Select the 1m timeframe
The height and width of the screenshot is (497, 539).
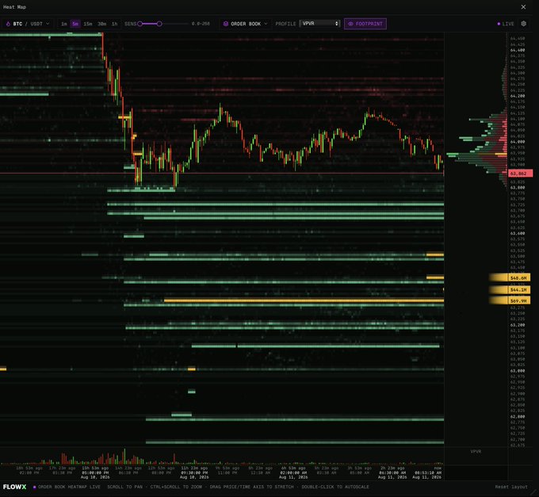64,24
